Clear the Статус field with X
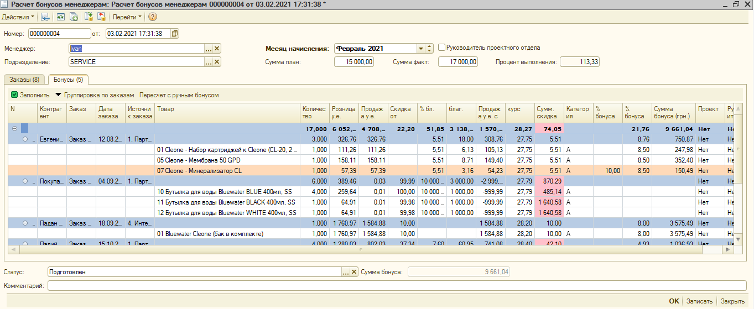The image size is (754, 309). pyautogui.click(x=354, y=272)
